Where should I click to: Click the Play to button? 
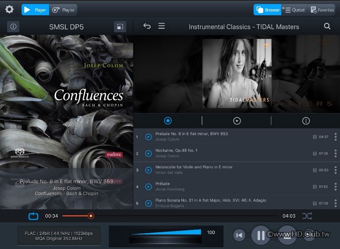point(63,10)
